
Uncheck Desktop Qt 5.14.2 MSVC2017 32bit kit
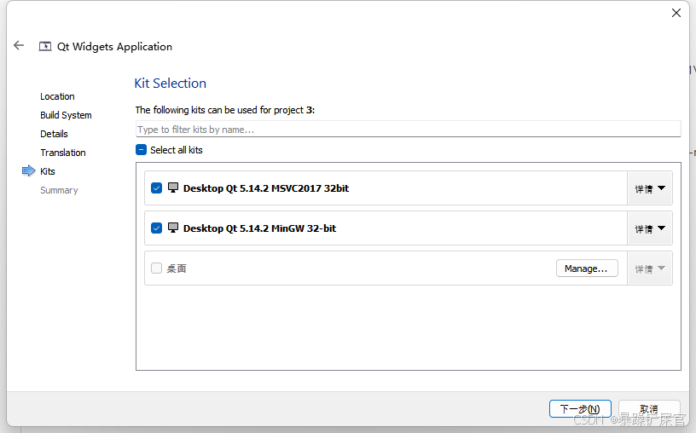click(x=156, y=188)
